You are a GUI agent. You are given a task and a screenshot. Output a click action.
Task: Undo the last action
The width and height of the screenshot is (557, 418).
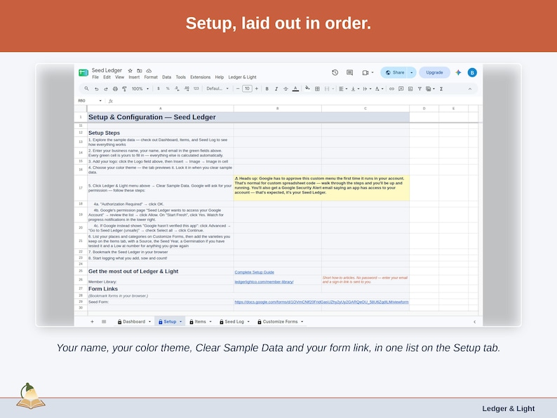pos(96,89)
